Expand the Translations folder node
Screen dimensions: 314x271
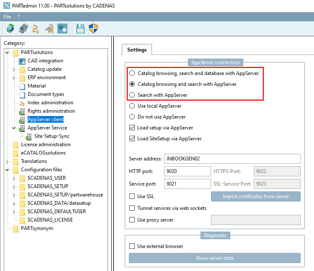(x=7, y=161)
